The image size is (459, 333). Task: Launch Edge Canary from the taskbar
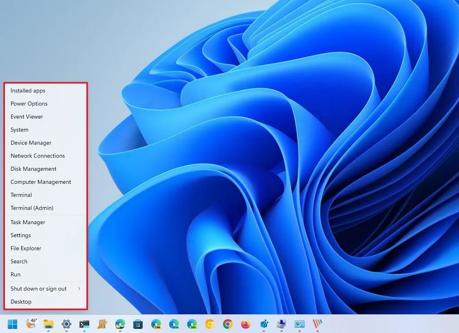pyautogui.click(x=156, y=324)
